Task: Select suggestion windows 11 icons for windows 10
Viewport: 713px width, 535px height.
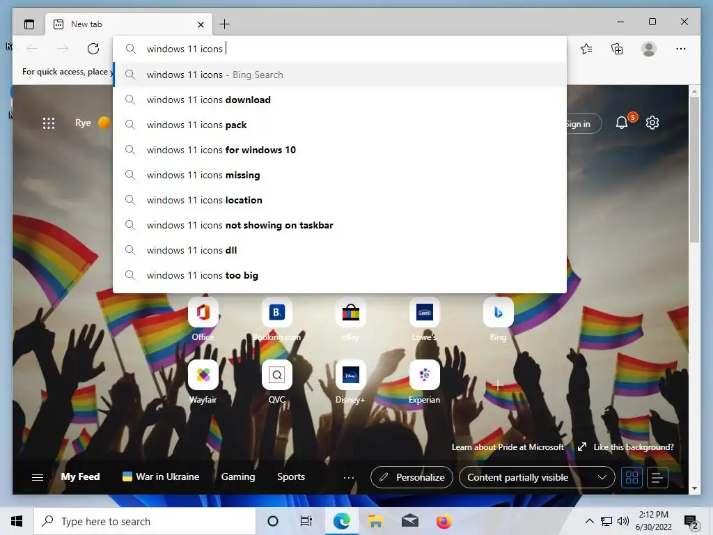Action: coord(340,150)
